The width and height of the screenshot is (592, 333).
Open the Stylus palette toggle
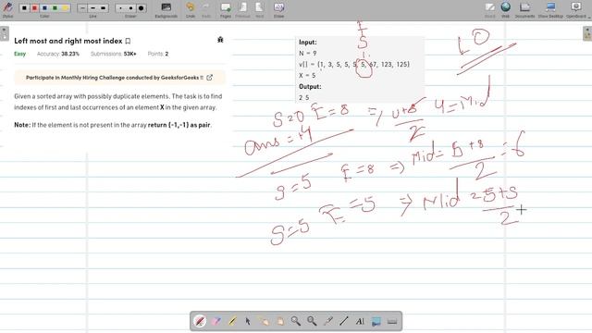click(x=7, y=9)
